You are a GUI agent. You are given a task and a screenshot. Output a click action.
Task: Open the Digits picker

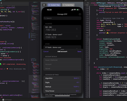(x=78, y=82)
